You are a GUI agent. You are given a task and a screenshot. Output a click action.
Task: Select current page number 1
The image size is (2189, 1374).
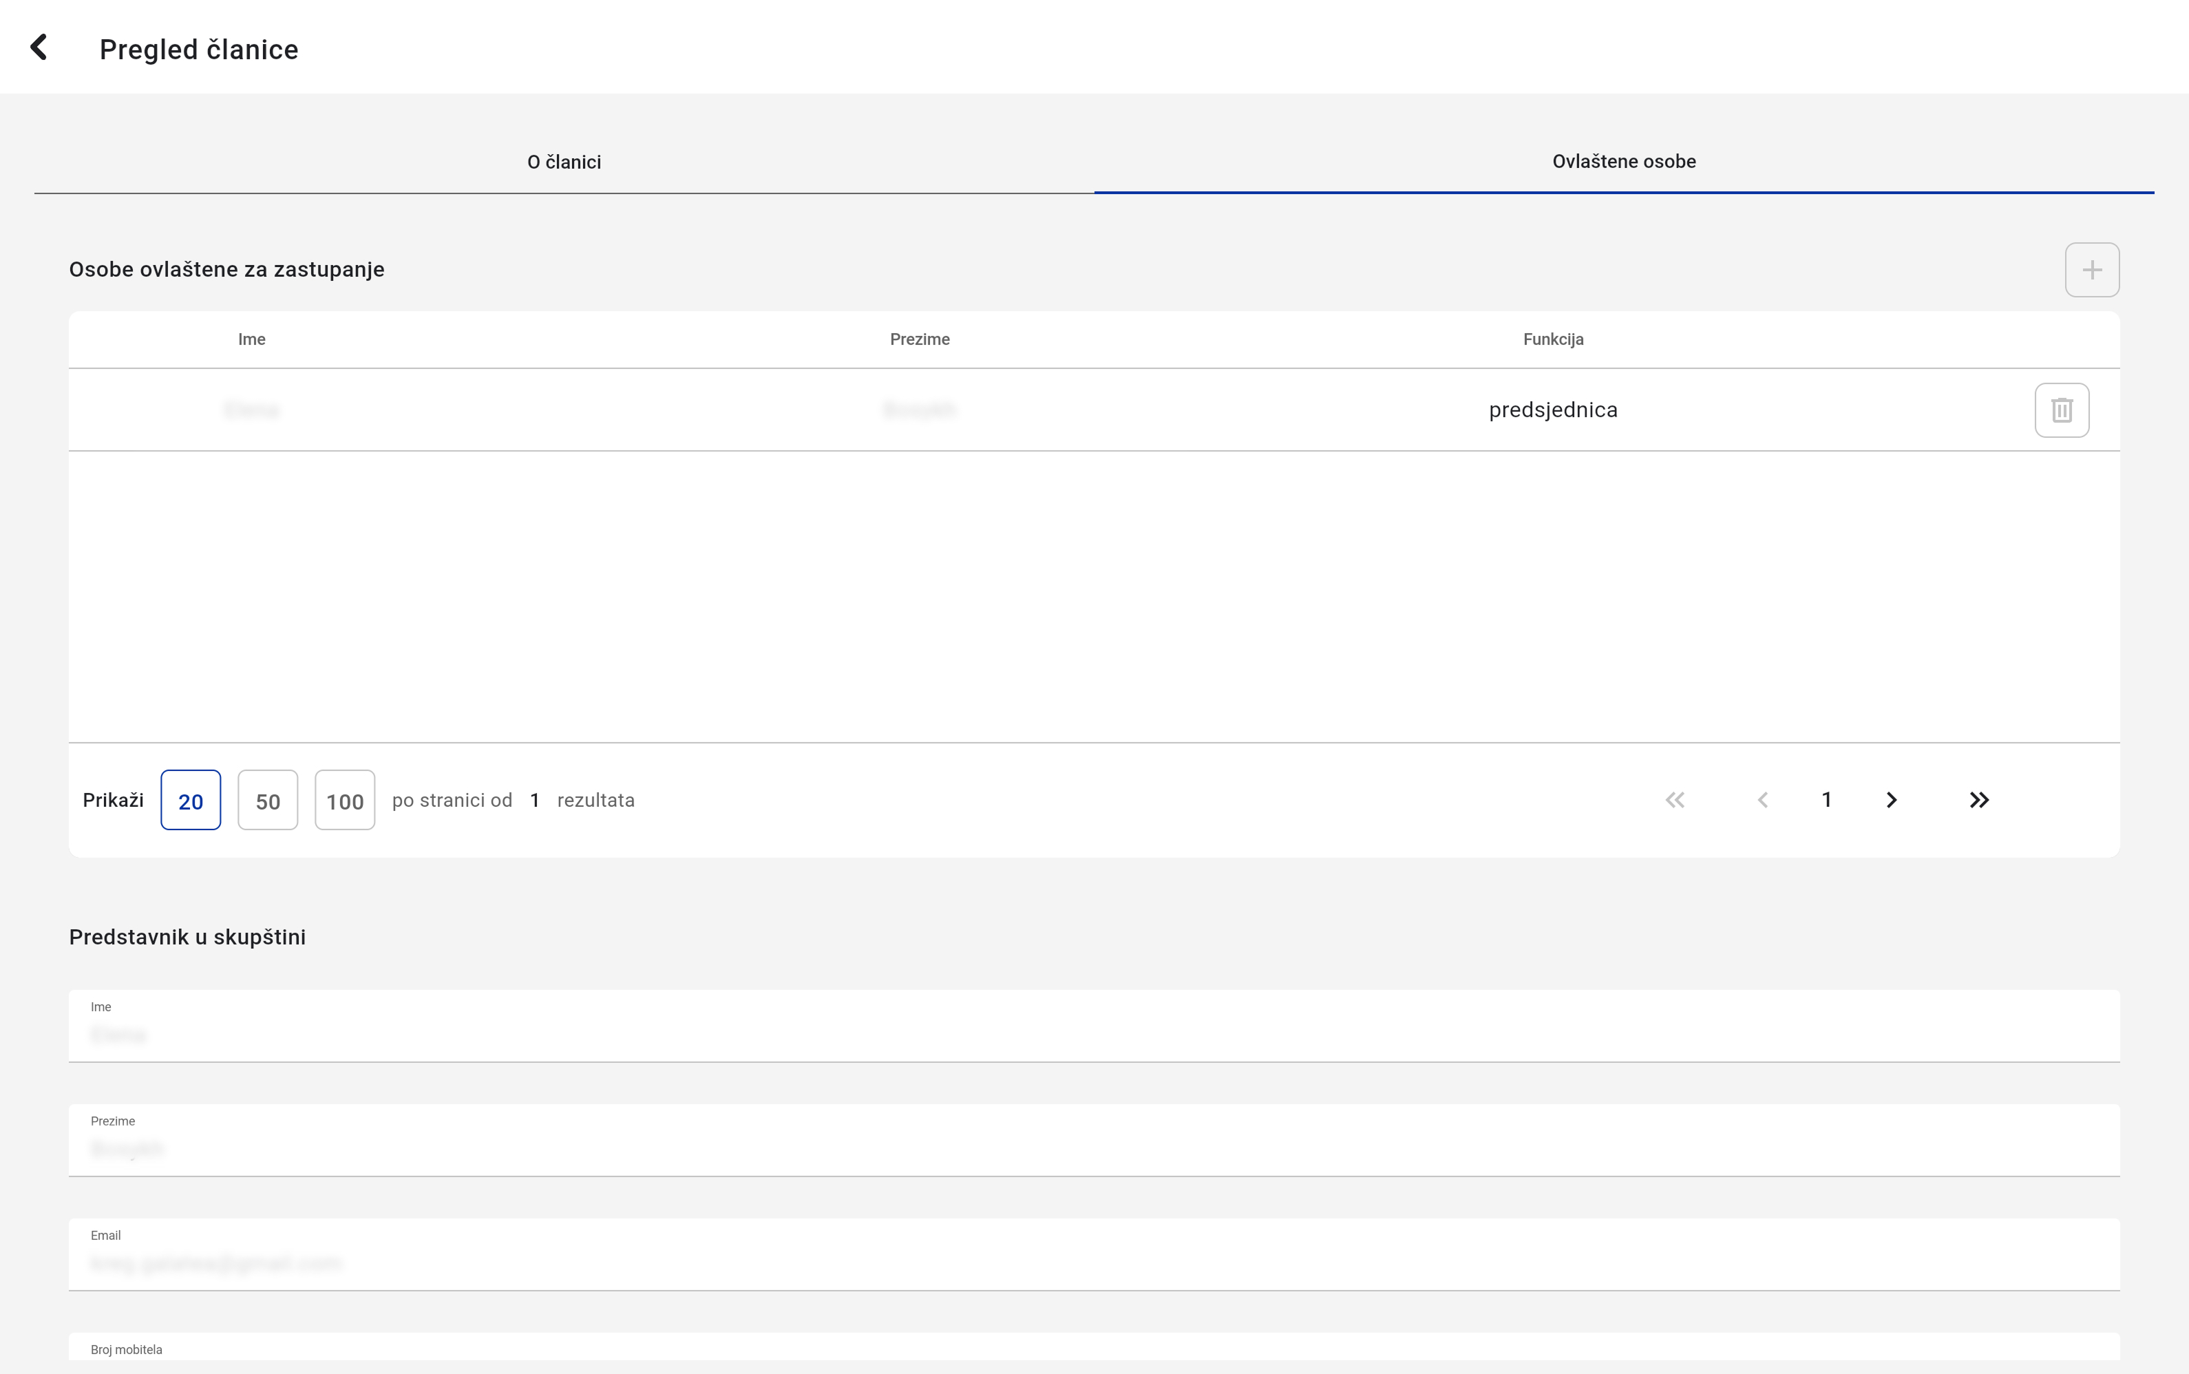1826,800
